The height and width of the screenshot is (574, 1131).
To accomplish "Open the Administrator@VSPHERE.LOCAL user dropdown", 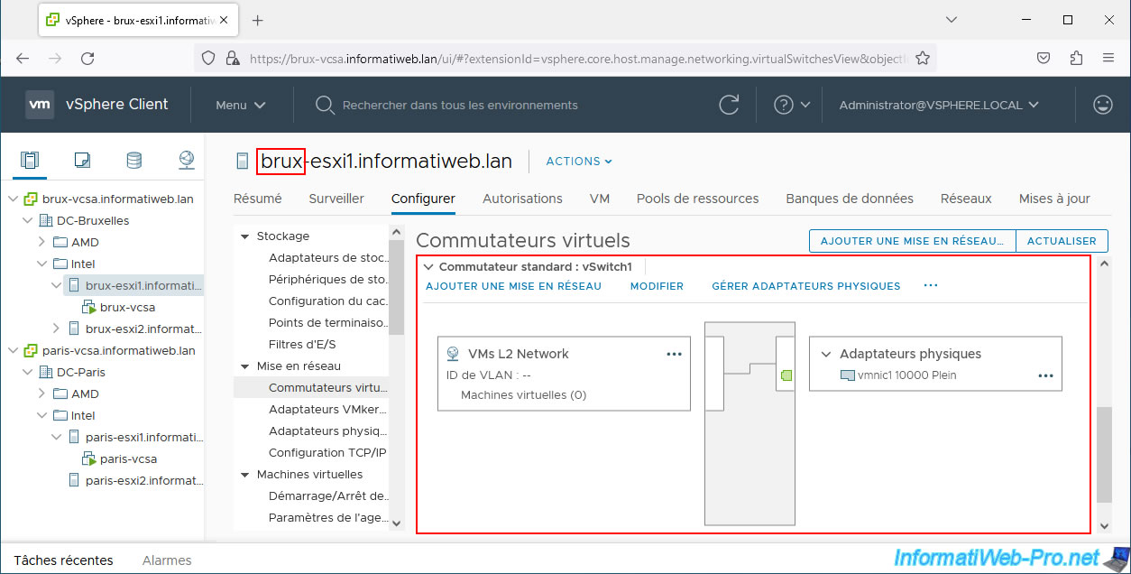I will coord(939,105).
